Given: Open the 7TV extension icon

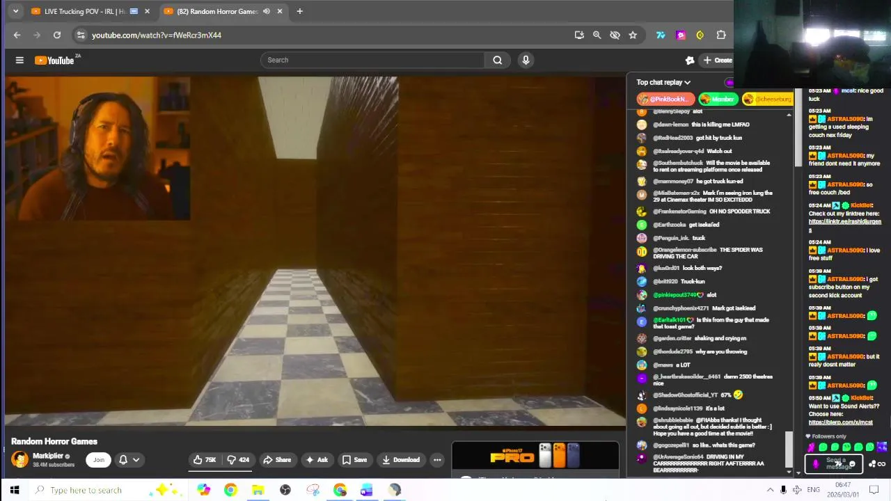Looking at the screenshot, I should (661, 35).
